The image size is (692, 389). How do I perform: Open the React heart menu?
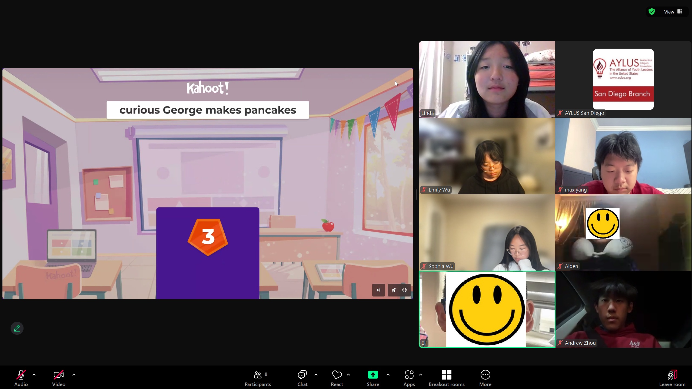coord(337,378)
